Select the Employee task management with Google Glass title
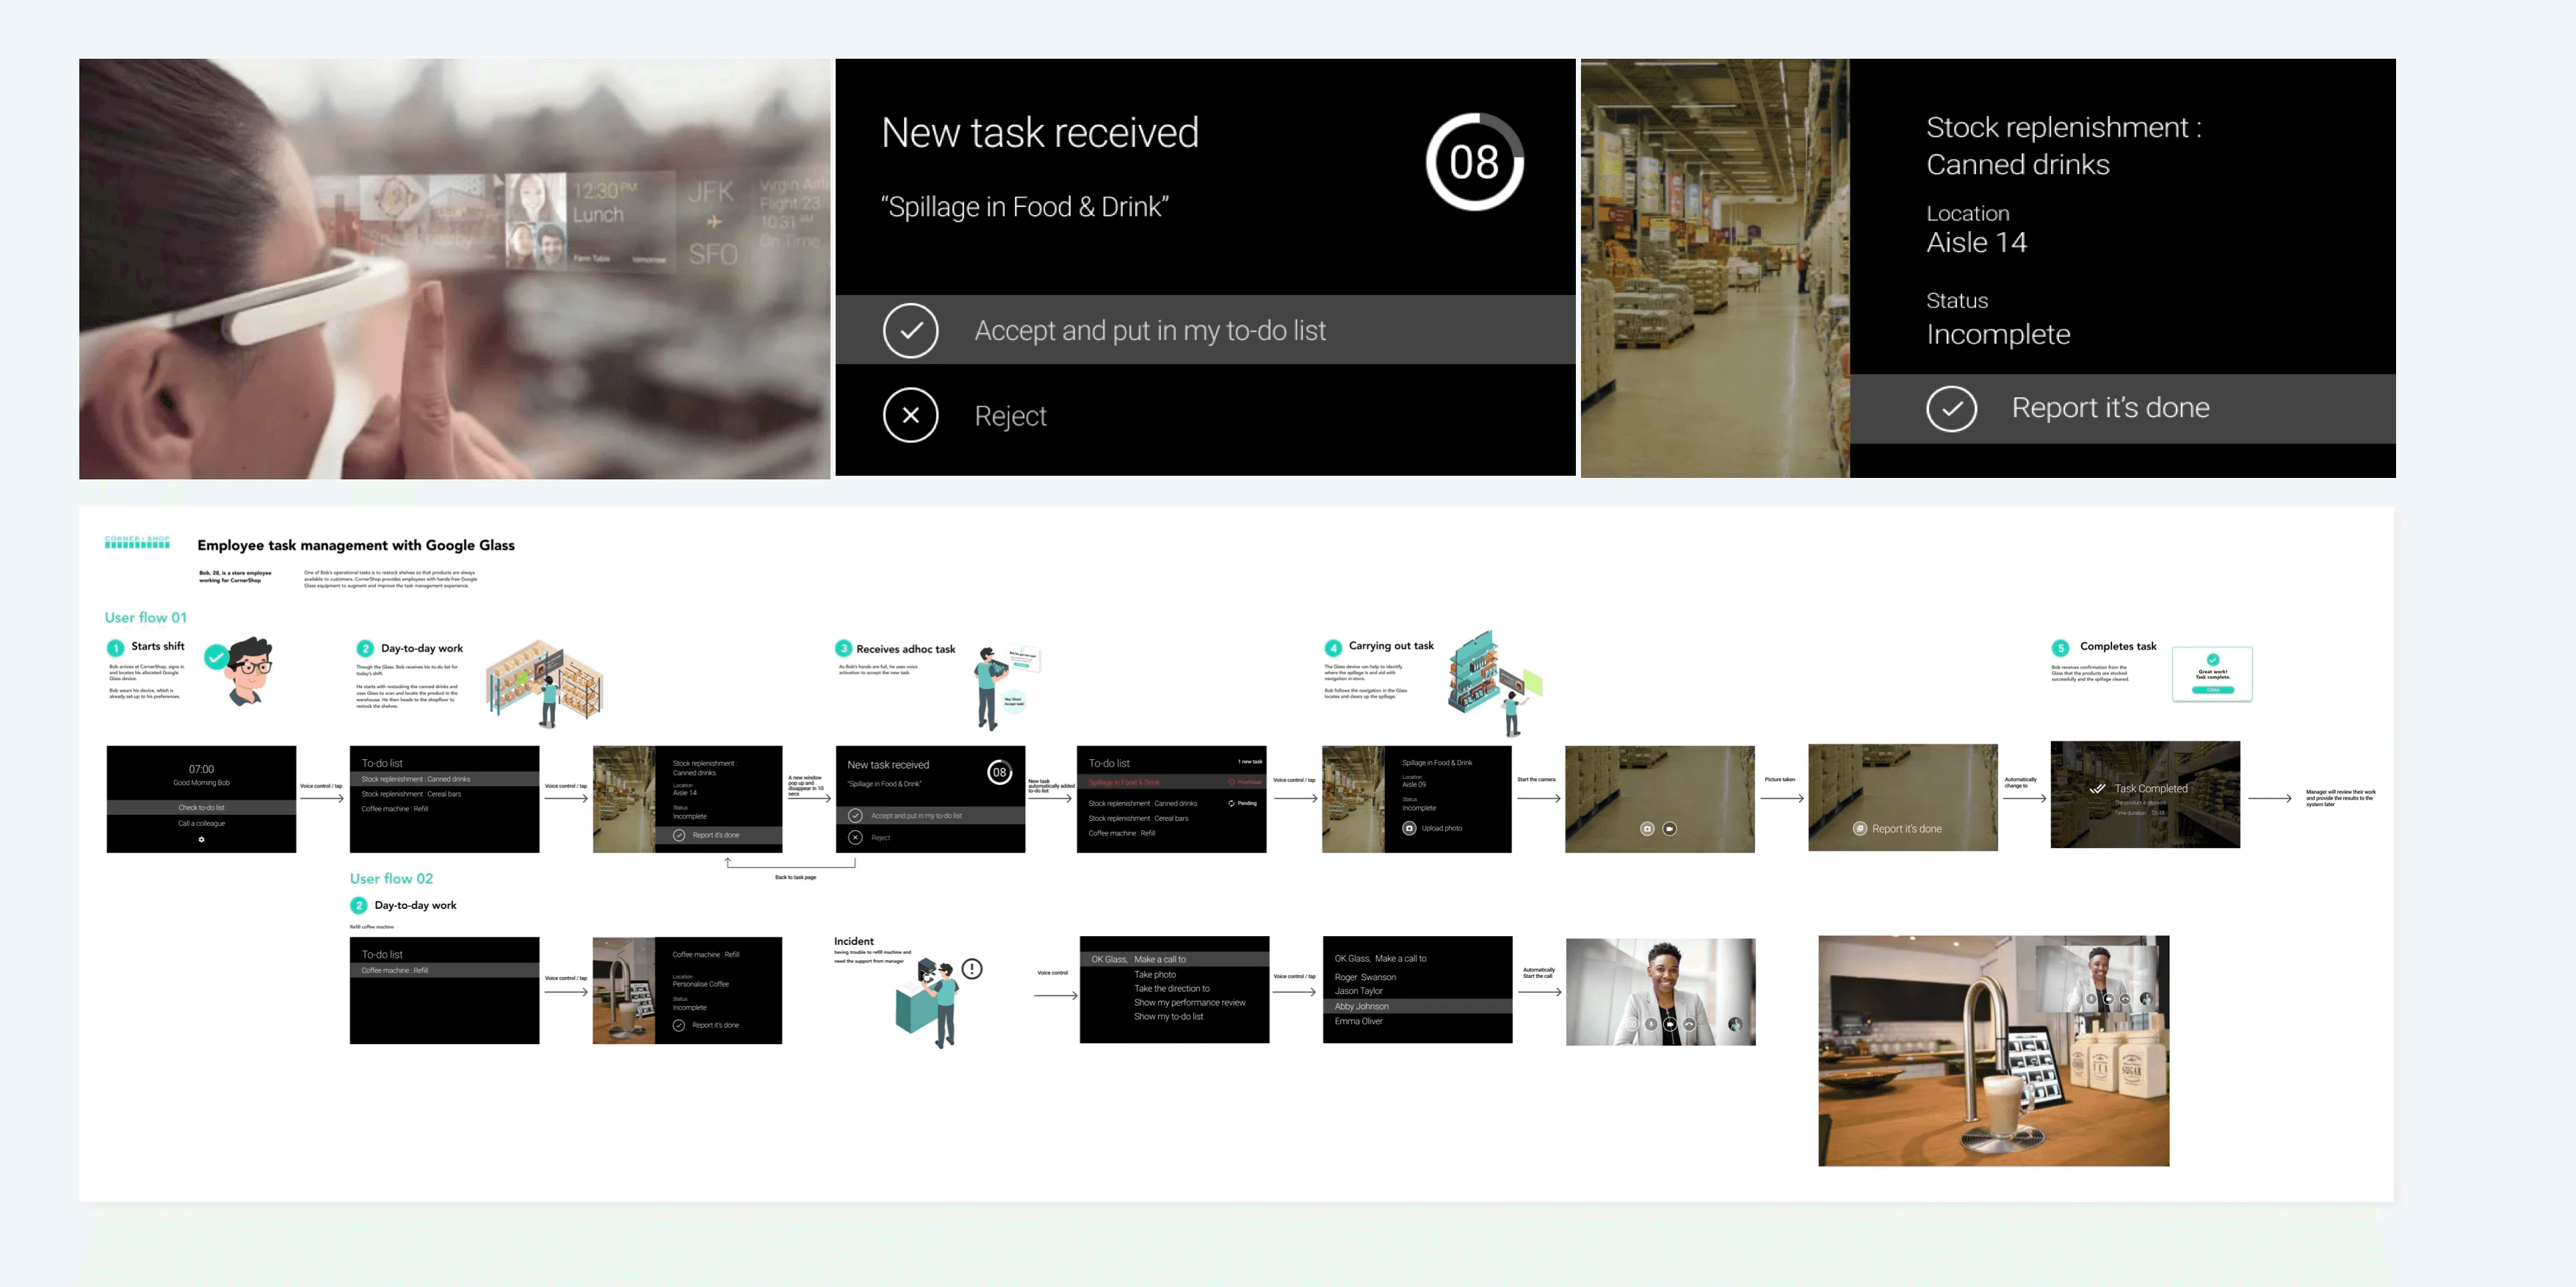The height and width of the screenshot is (1287, 2576). click(x=356, y=545)
